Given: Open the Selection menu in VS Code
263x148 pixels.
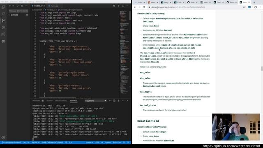Looking at the screenshot, I should pos(14,2).
